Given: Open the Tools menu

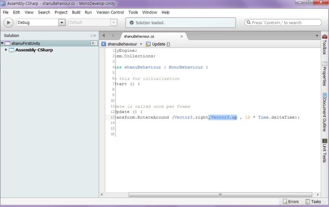Looking at the screenshot, I should coord(133,12).
